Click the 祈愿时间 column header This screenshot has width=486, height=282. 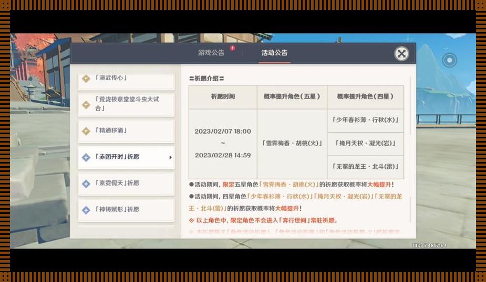pos(223,97)
